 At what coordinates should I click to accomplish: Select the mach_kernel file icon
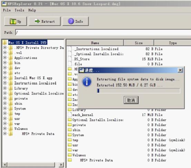[x=70, y=115]
